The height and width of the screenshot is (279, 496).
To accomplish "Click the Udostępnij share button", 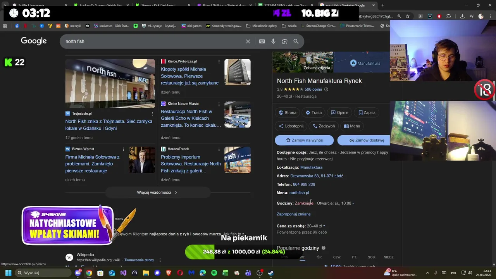I will [x=291, y=126].
